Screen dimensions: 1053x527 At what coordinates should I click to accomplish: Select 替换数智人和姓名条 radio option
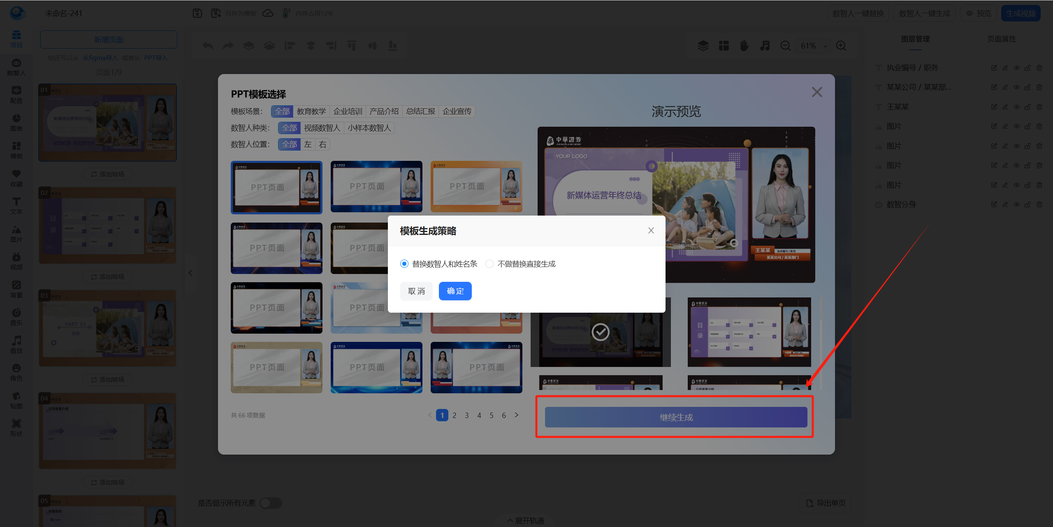click(x=404, y=264)
